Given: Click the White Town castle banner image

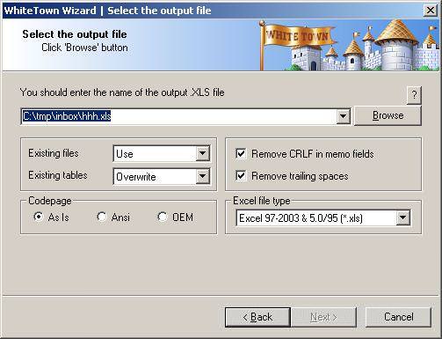Looking at the screenshot, I should click(350, 45).
